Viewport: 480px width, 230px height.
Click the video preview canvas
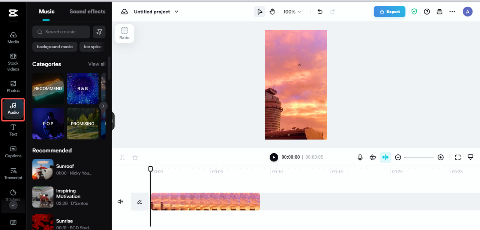[x=296, y=85]
